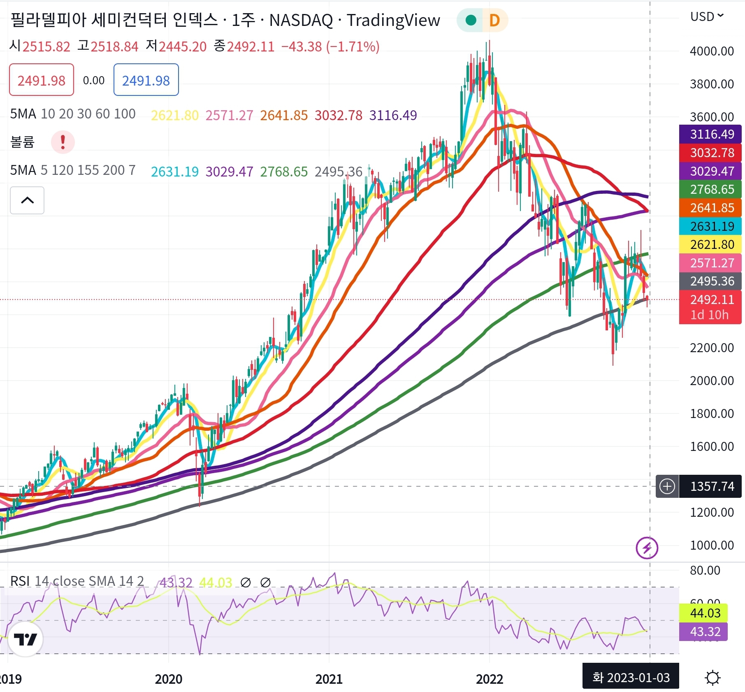The width and height of the screenshot is (745, 692).
Task: Click the lightning bolt go-to-realtime icon
Action: (647, 548)
